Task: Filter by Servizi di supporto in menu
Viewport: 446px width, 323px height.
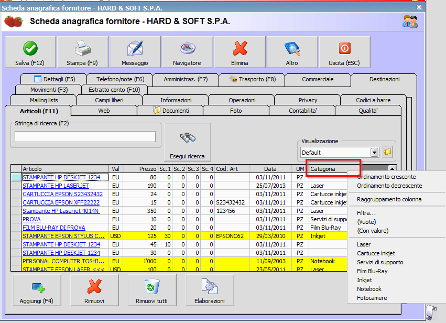Action: click(380, 262)
